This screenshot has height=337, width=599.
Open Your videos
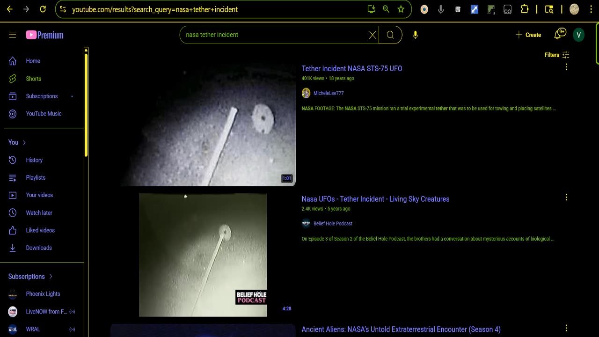(38, 195)
